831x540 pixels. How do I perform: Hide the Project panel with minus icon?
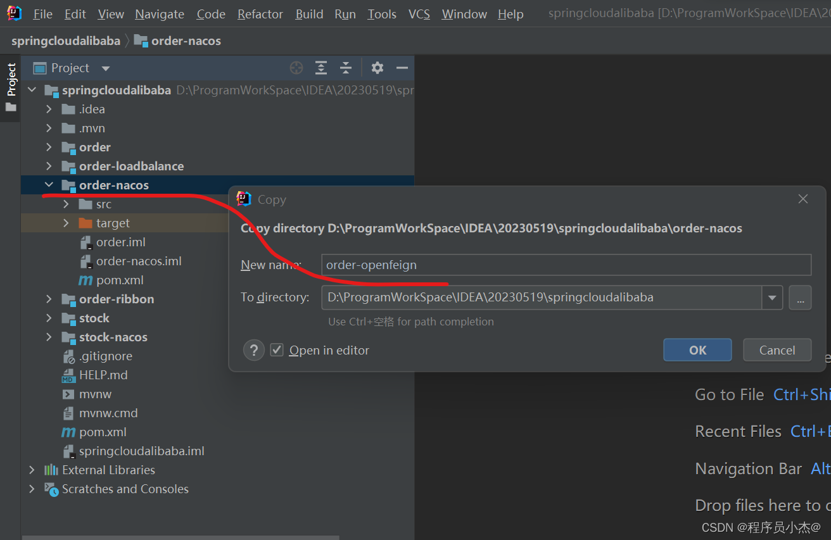click(x=402, y=68)
